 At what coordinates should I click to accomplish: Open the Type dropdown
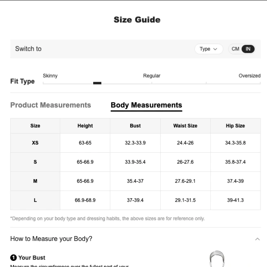[209, 49]
